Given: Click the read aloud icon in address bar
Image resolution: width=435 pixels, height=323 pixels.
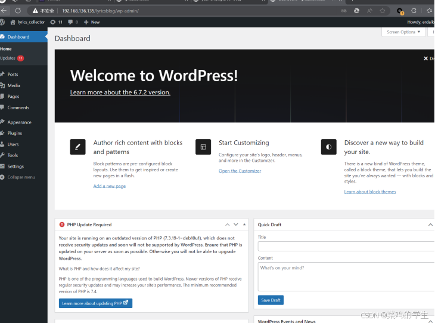Looking at the screenshot, I should tap(369, 11).
